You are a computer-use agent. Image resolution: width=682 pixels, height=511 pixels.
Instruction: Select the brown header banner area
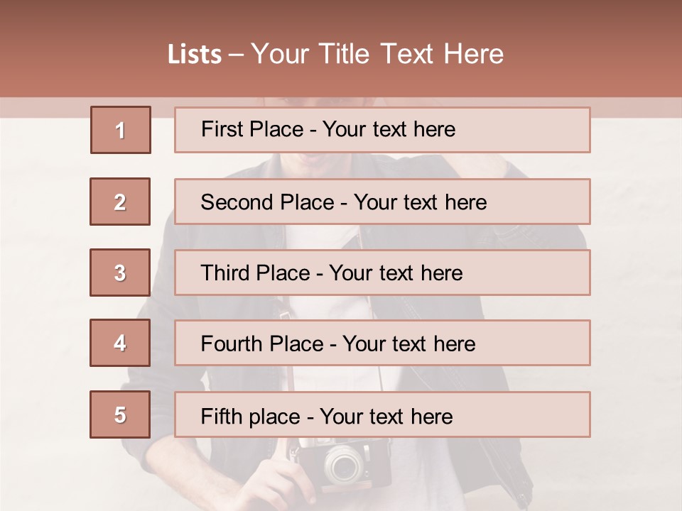(341, 49)
